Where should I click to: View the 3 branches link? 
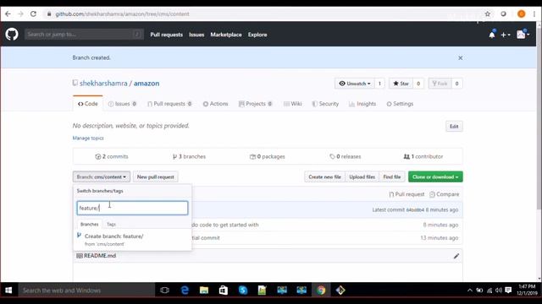(x=189, y=156)
